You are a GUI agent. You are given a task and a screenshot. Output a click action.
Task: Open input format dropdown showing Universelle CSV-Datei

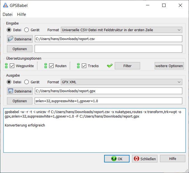pos(121,30)
